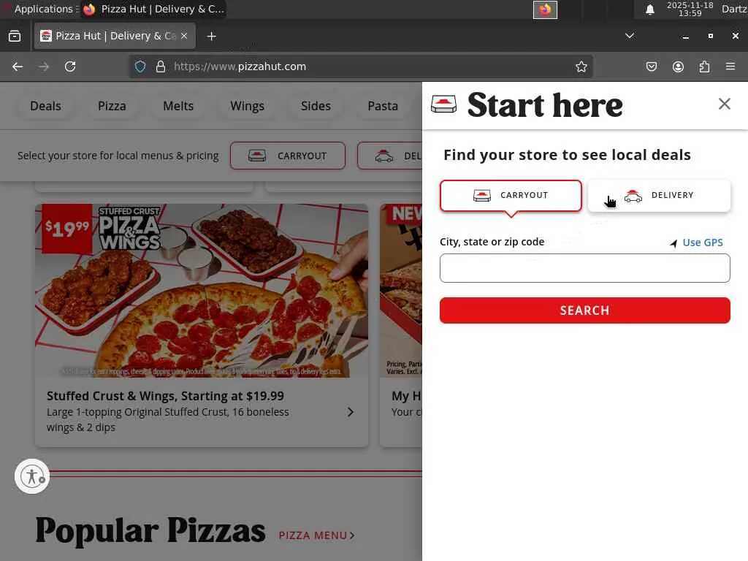This screenshot has height=561, width=748.
Task: Click the page banner Delivery car button
Action: pyautogui.click(x=390, y=156)
